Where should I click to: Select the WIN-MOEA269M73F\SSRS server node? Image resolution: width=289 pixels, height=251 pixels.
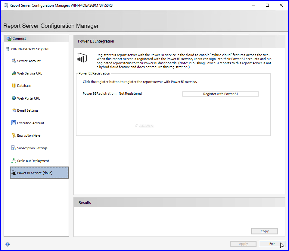click(x=30, y=49)
